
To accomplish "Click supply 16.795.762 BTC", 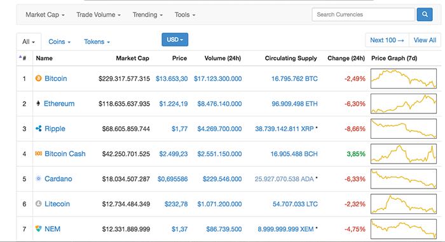I will (x=294, y=79).
